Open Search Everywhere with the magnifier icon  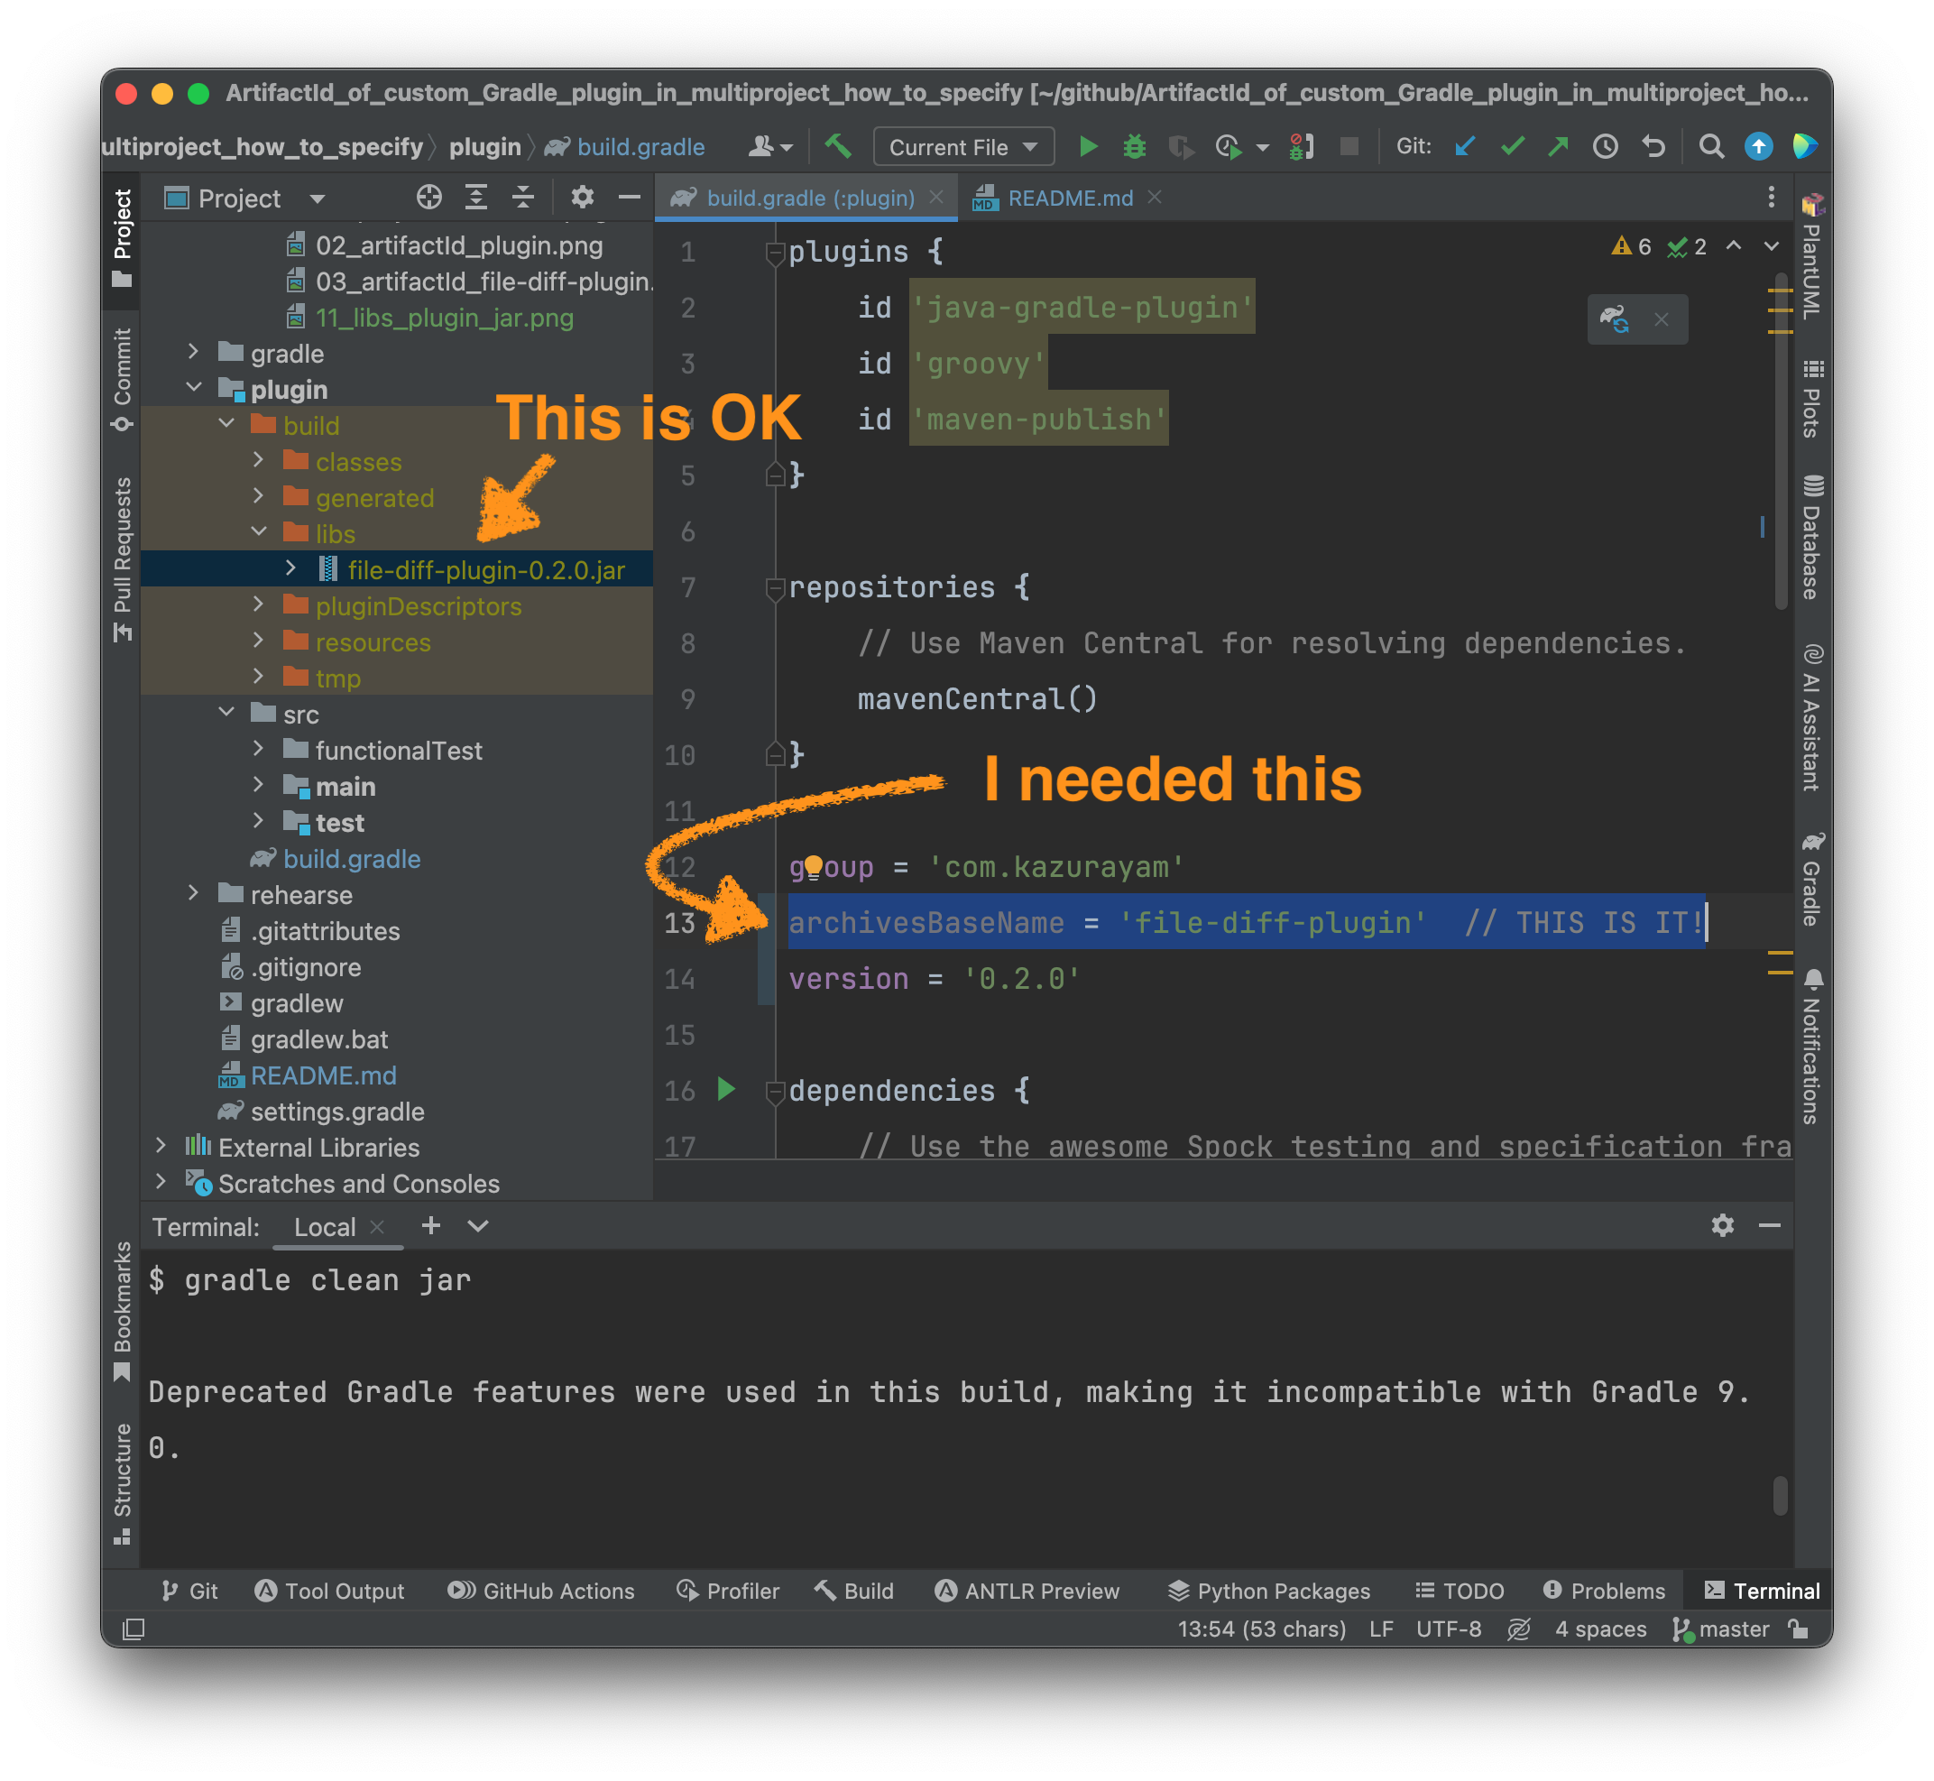(1712, 146)
